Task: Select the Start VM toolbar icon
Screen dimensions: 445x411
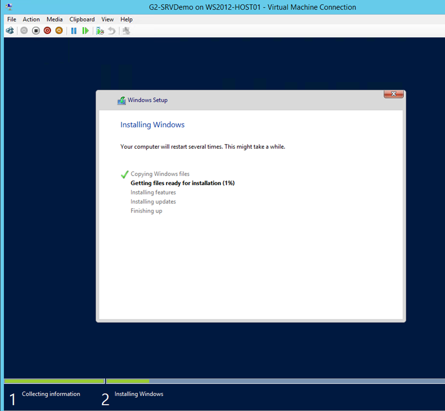Action: pyautogui.click(x=24, y=31)
